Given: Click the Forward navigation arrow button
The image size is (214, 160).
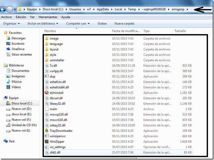Looking at the screenshot, I should coord(10,9).
